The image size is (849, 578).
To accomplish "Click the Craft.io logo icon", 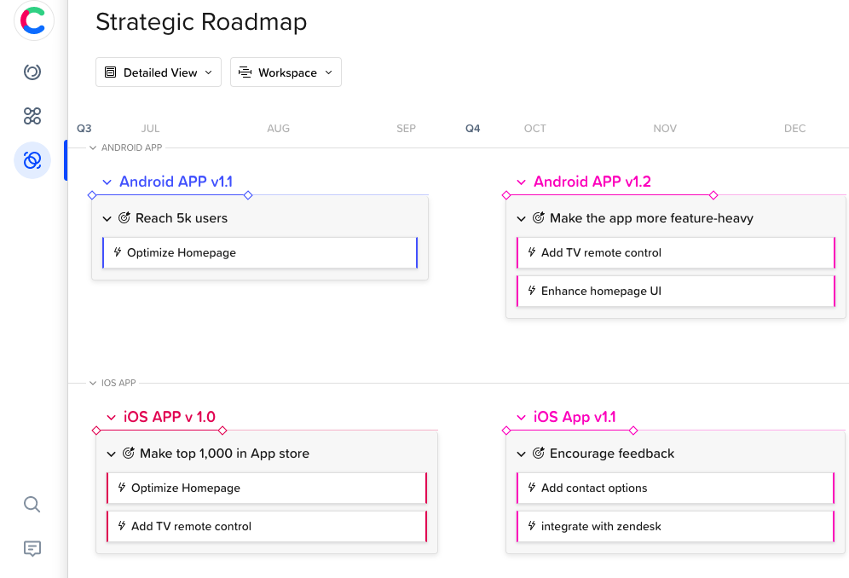I will point(33,20).
